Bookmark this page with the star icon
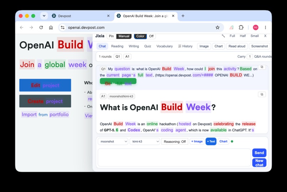 [x=218, y=27]
